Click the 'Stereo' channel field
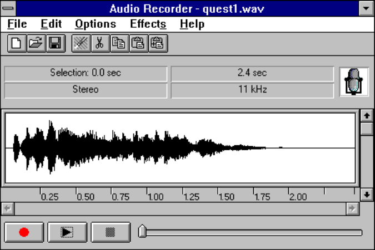 point(86,90)
